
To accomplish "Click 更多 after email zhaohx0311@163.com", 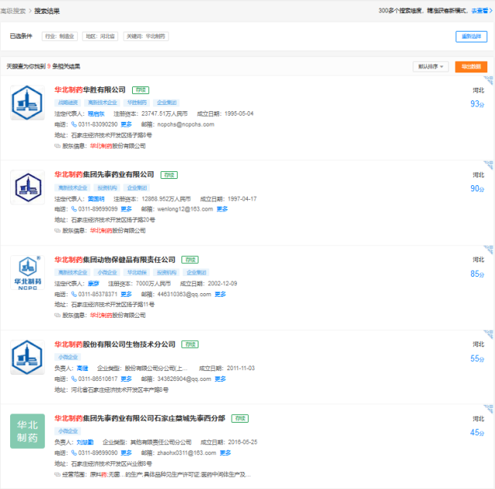I will click(x=225, y=453).
